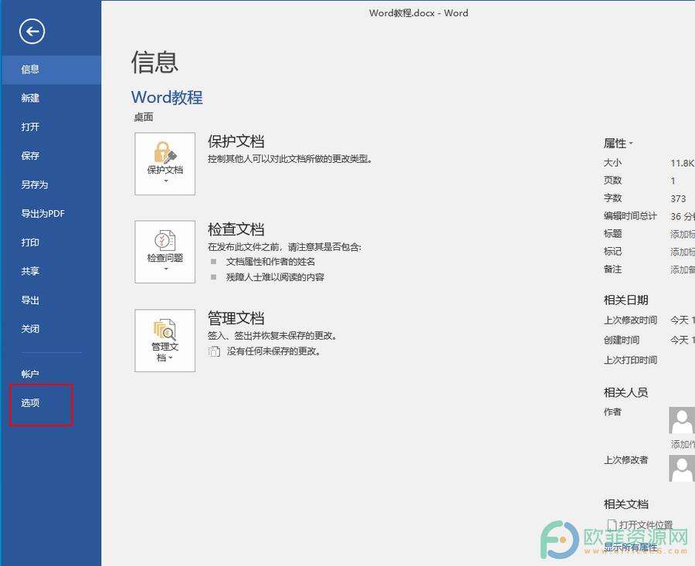Screen dimensions: 695x566
Task: Click the 没有任何未保存的更改 text
Action: coord(273,351)
